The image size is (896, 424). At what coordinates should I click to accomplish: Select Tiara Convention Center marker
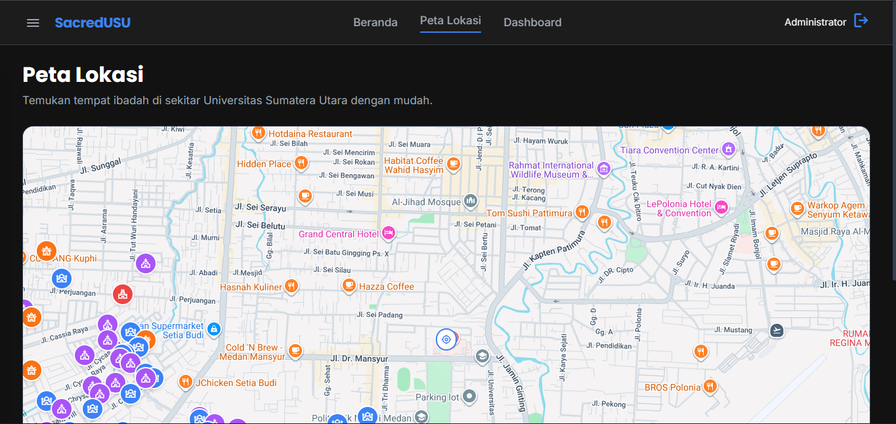tap(728, 149)
